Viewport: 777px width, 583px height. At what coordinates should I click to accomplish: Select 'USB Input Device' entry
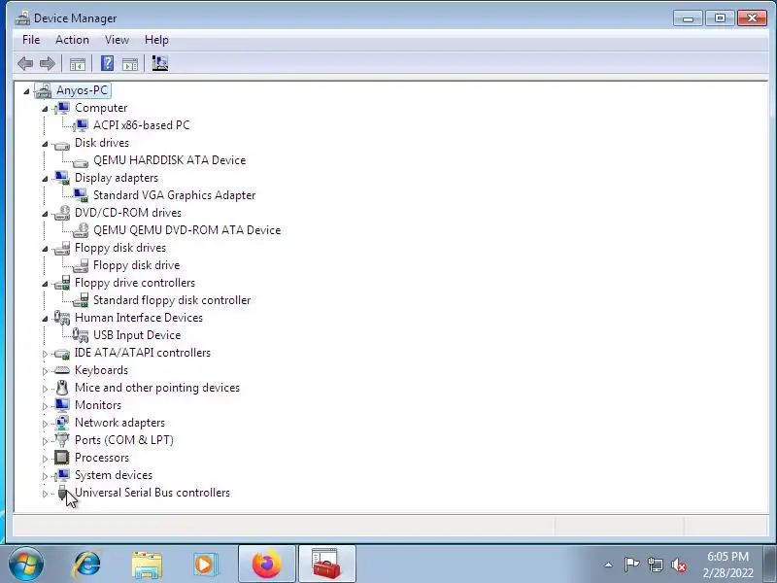(x=137, y=335)
